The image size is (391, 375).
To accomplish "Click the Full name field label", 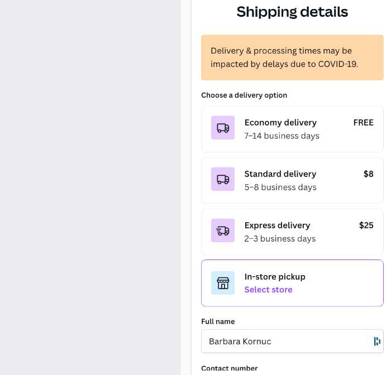I will [218, 321].
